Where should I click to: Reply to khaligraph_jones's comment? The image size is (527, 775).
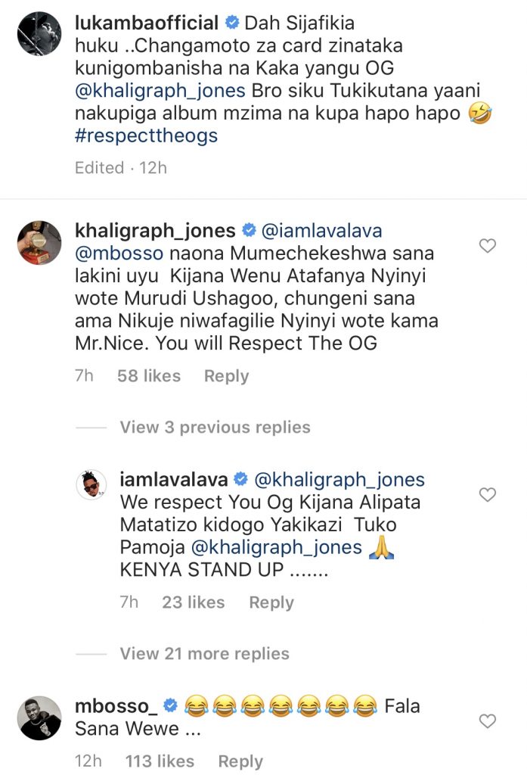(226, 376)
